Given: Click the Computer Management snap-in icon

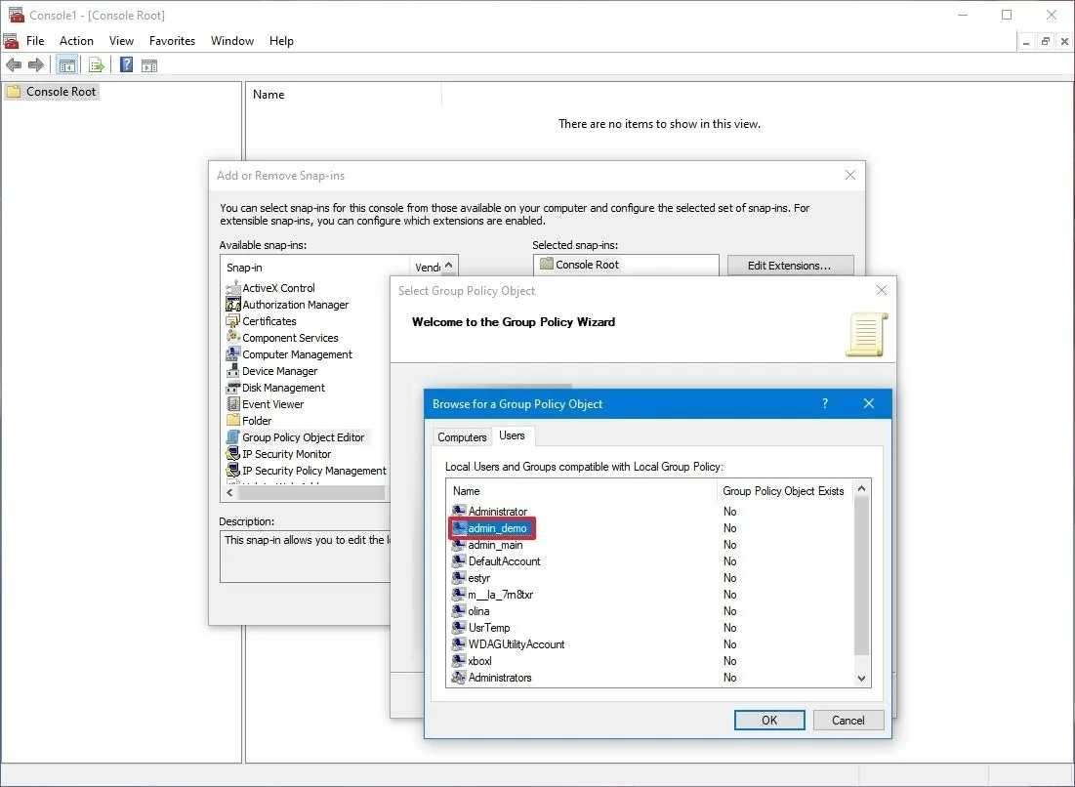Looking at the screenshot, I should pyautogui.click(x=233, y=354).
